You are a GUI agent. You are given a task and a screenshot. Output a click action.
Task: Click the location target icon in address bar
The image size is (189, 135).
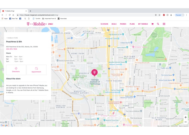point(156,15)
